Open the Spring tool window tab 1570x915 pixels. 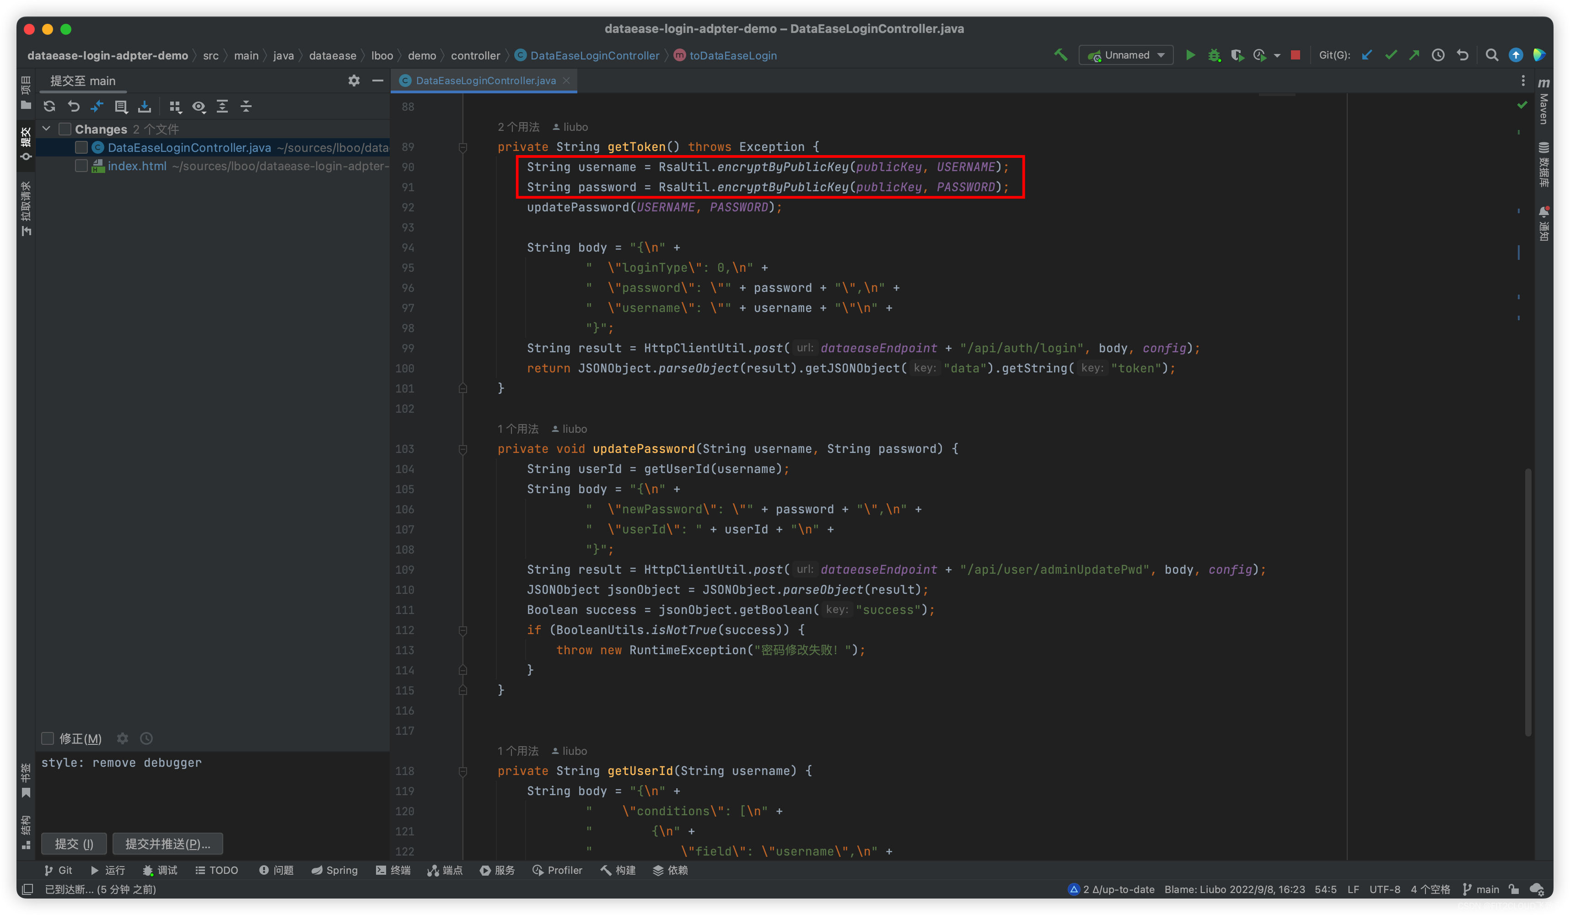click(334, 870)
